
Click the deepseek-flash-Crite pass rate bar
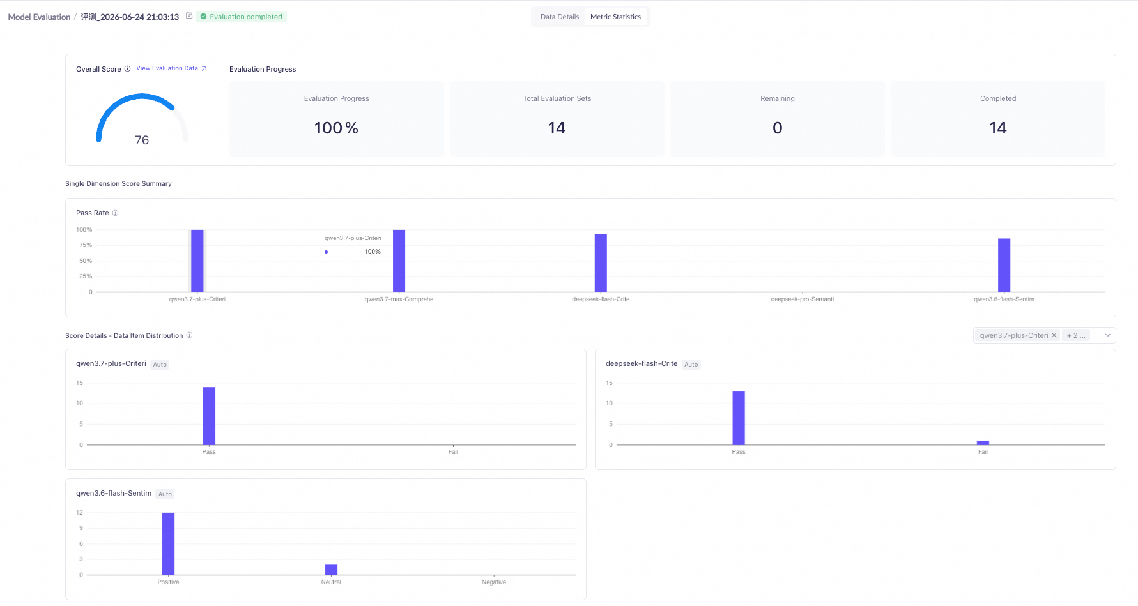point(601,263)
